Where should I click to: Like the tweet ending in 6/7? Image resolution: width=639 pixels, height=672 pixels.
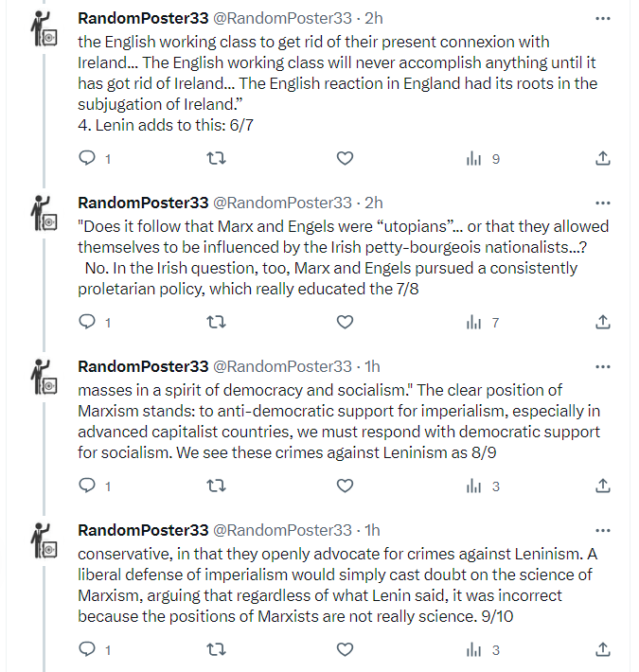point(346,159)
